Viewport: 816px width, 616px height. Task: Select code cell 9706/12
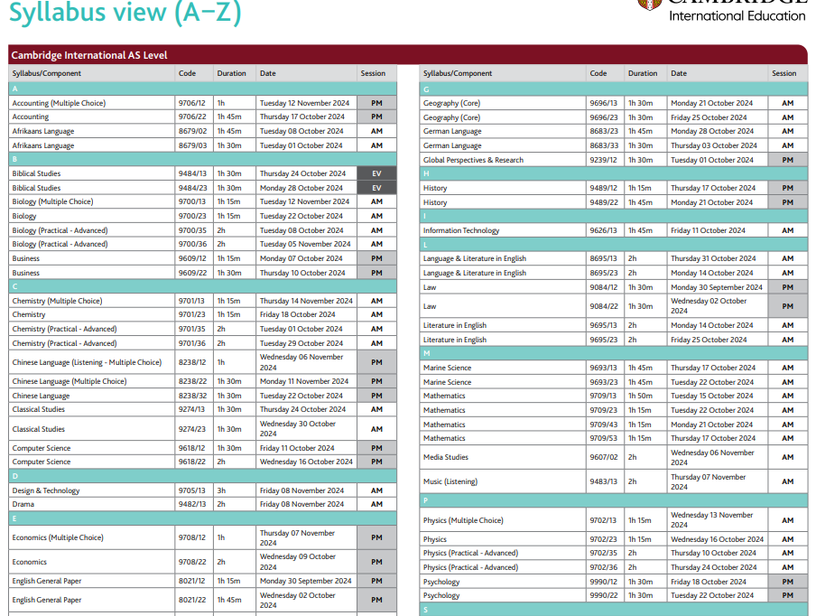coord(192,103)
